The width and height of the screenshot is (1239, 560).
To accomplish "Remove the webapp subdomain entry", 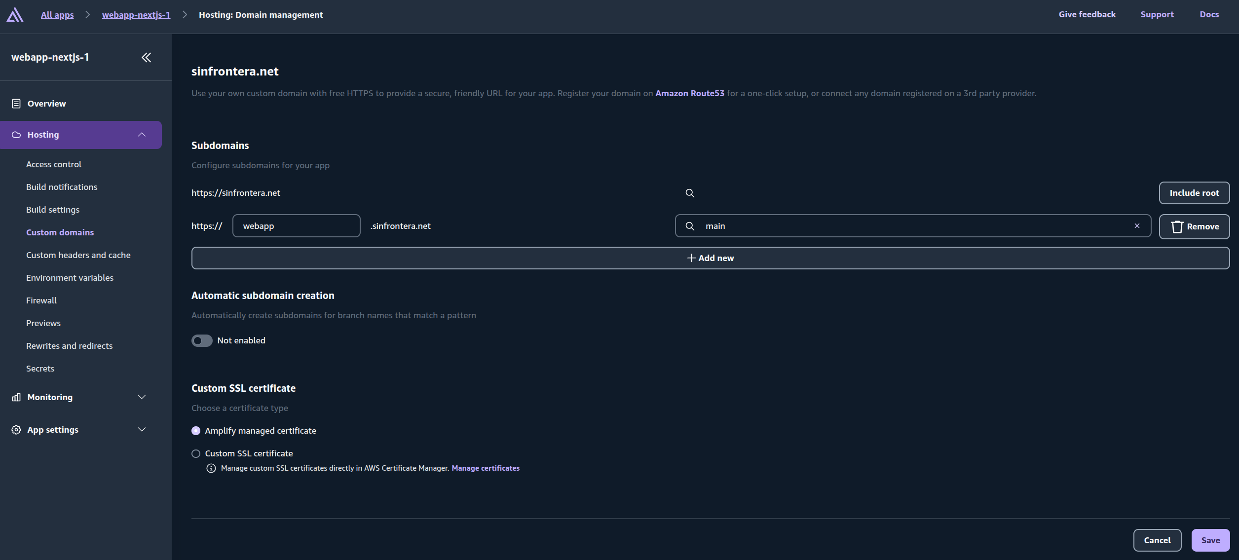I will (x=1194, y=226).
